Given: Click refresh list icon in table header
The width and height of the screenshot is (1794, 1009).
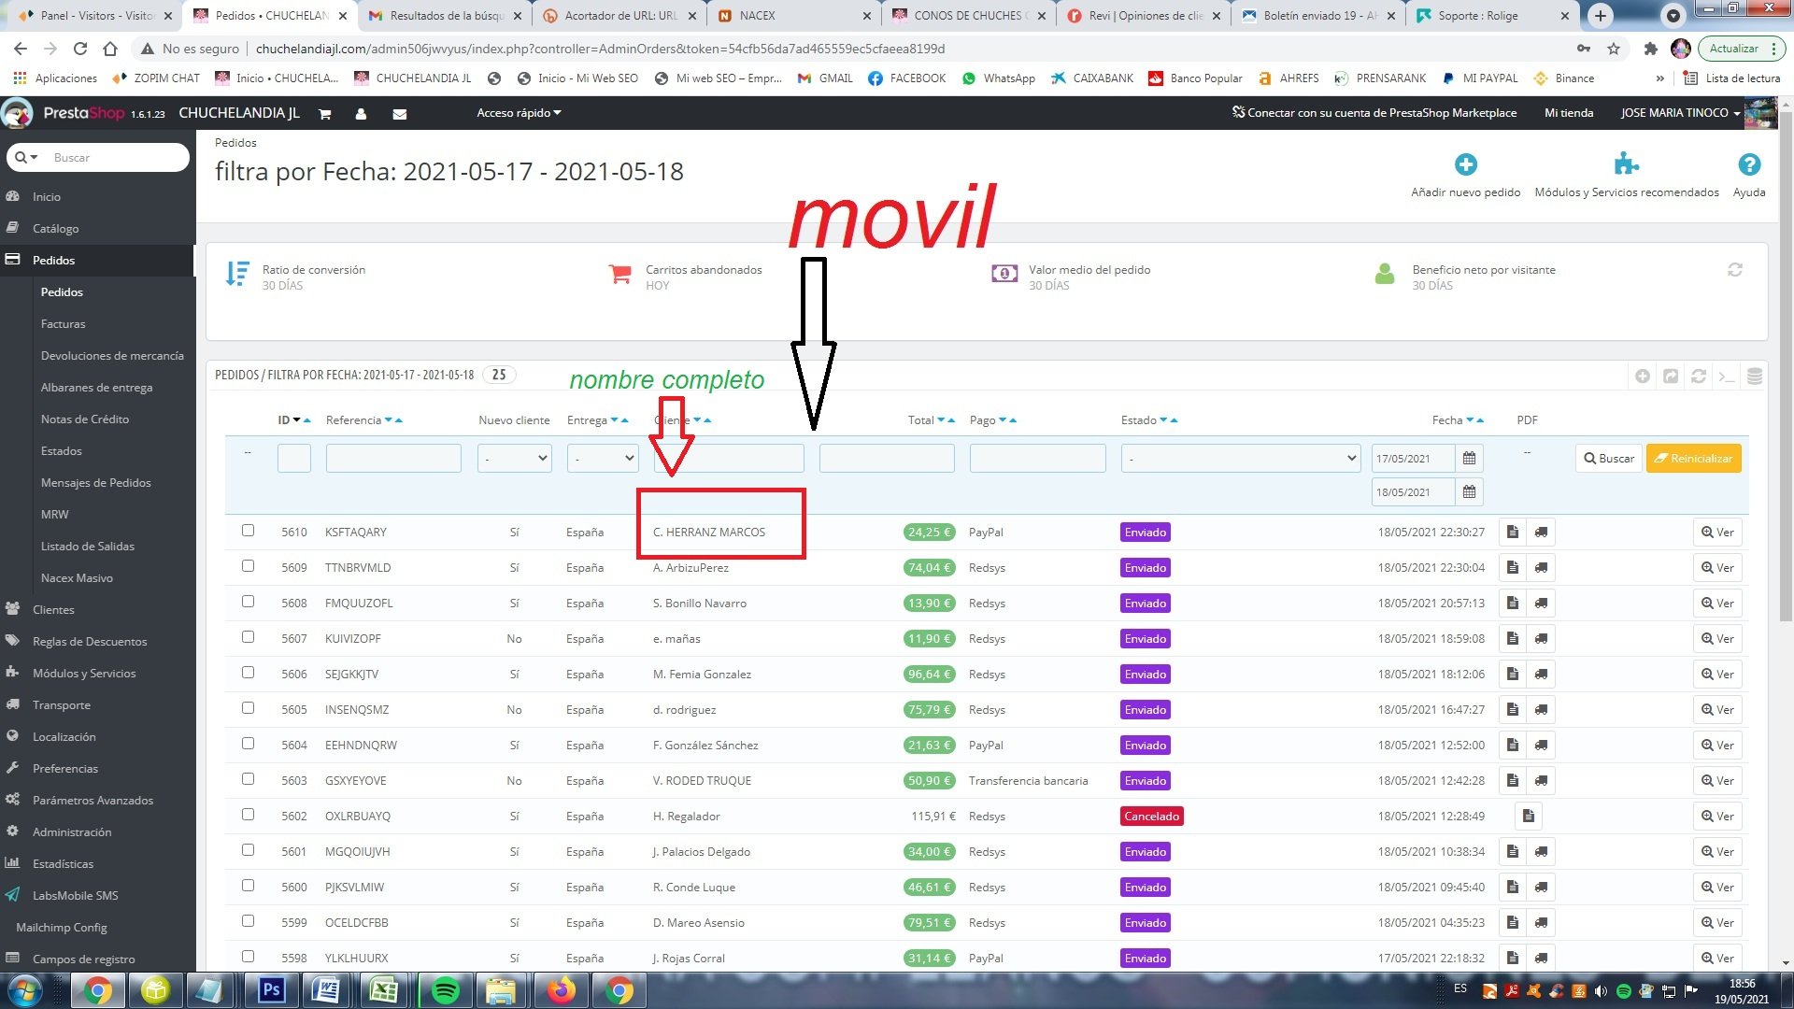Looking at the screenshot, I should coord(1699,377).
